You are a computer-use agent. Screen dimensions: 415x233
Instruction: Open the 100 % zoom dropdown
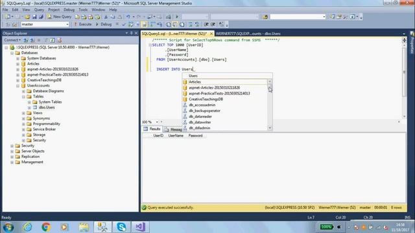click(x=157, y=122)
